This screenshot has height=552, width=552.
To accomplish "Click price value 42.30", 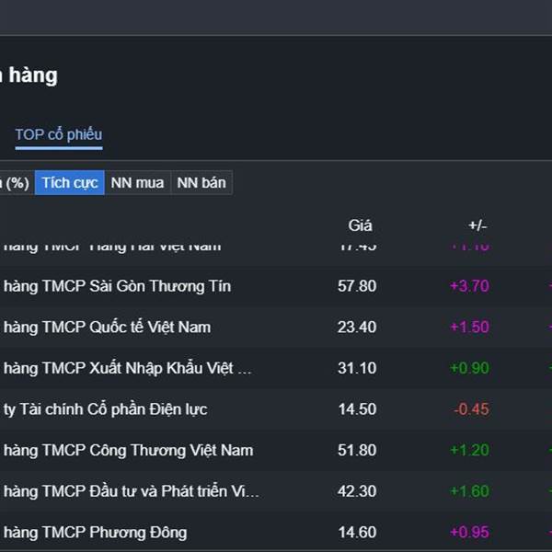I will (x=357, y=491).
